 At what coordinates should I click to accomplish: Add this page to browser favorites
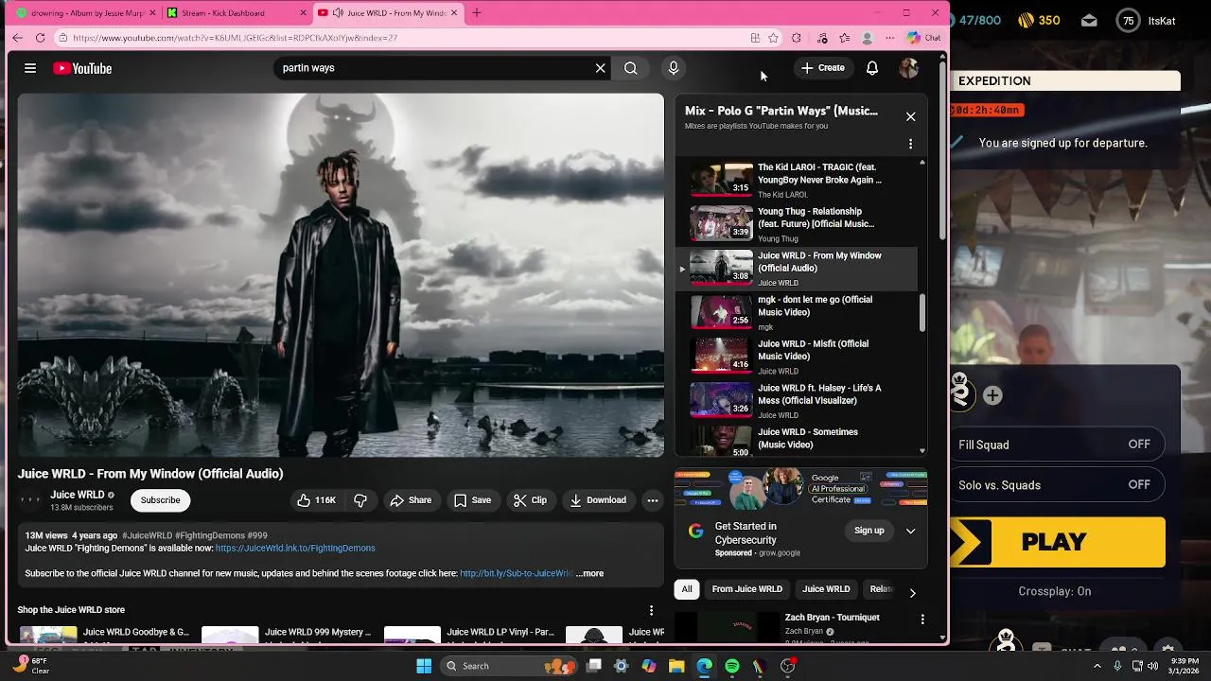pyautogui.click(x=773, y=38)
